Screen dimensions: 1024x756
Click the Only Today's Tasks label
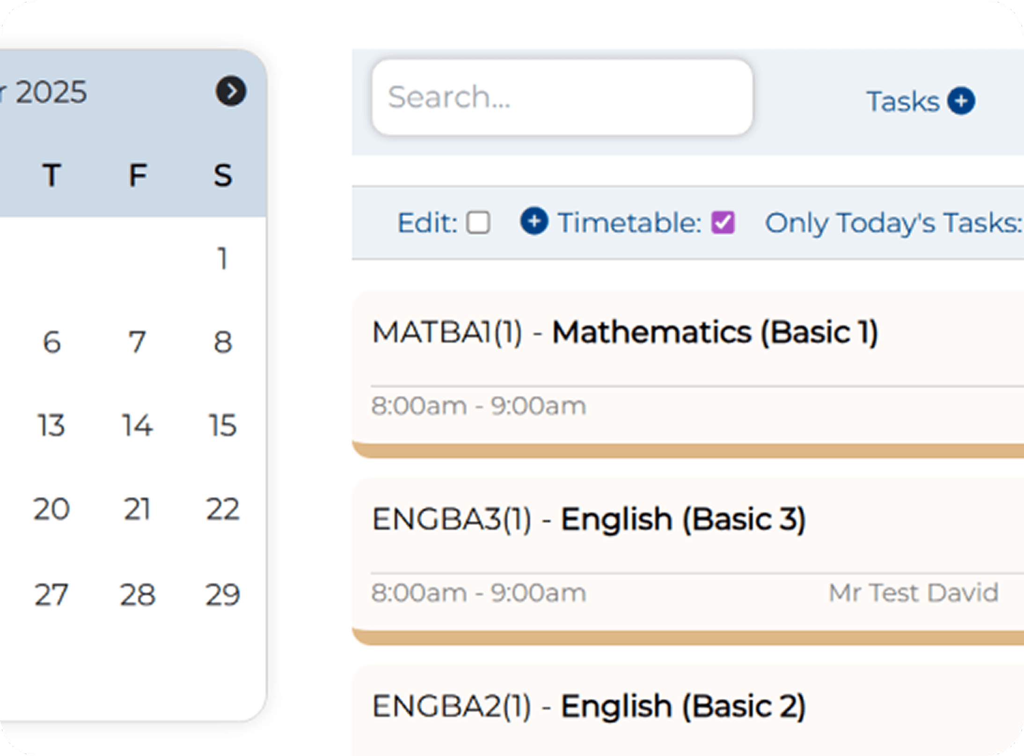pos(894,223)
